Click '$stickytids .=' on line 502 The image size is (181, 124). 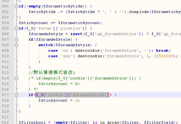[46, 12]
